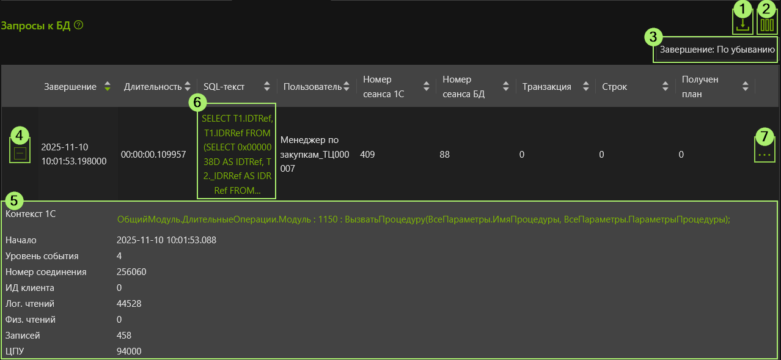Collapse the expanded query row
The image size is (781, 360).
coord(20,155)
